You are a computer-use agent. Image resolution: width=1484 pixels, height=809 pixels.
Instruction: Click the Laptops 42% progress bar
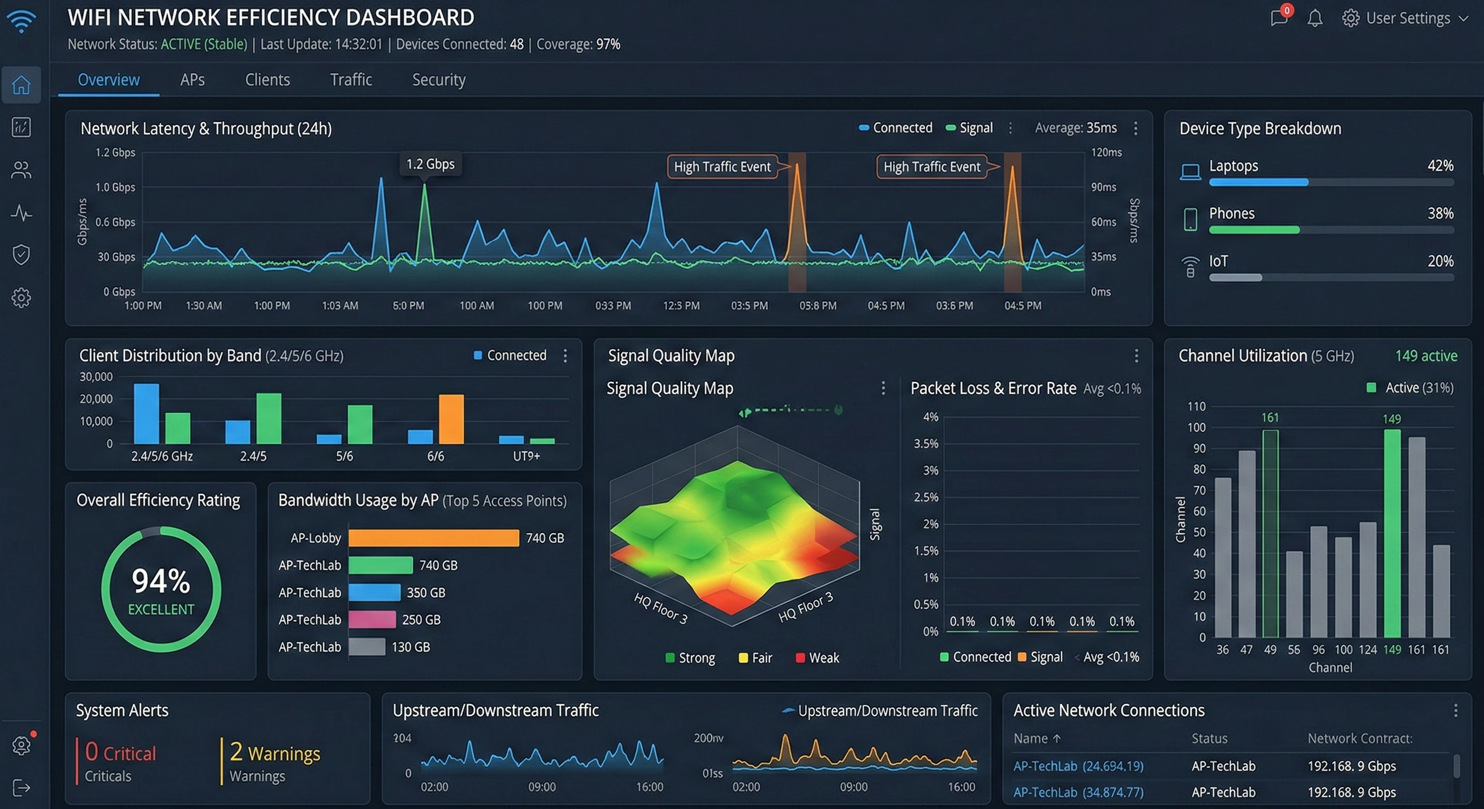pyautogui.click(x=1331, y=183)
